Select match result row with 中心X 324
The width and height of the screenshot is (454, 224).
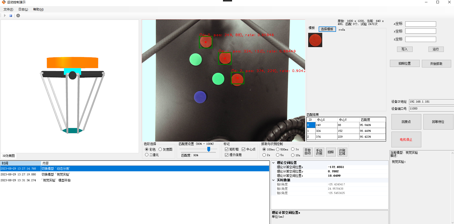click(346, 131)
